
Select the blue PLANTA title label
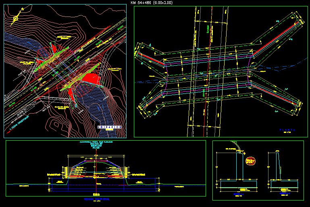point(287,130)
